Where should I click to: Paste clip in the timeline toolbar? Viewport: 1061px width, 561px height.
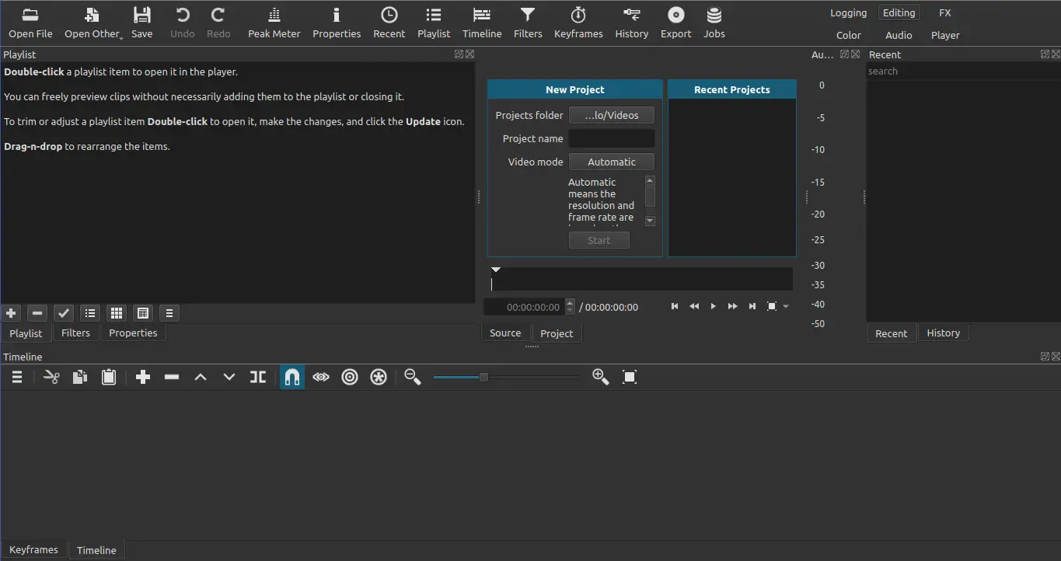point(109,377)
